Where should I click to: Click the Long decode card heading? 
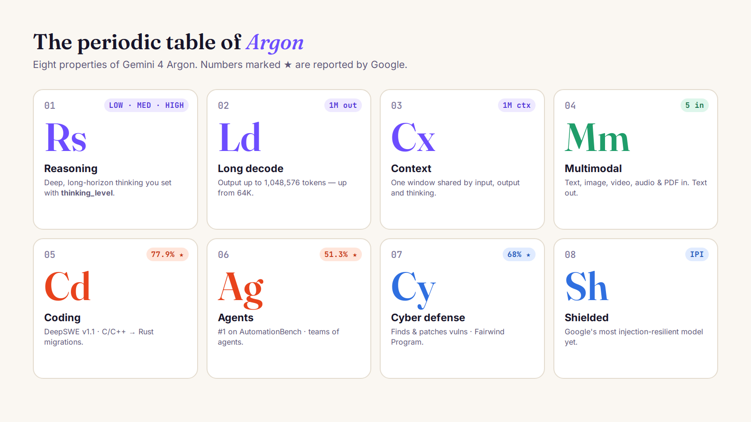coord(251,168)
